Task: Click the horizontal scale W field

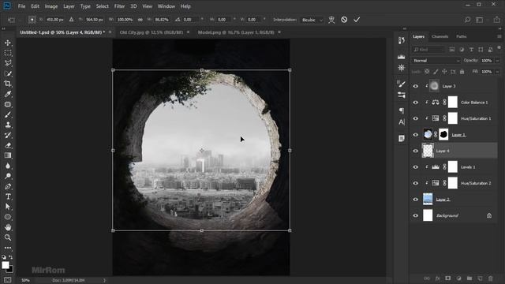Action: (125, 20)
